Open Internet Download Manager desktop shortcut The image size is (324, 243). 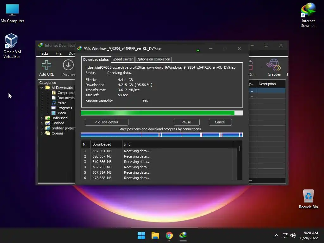308,15
